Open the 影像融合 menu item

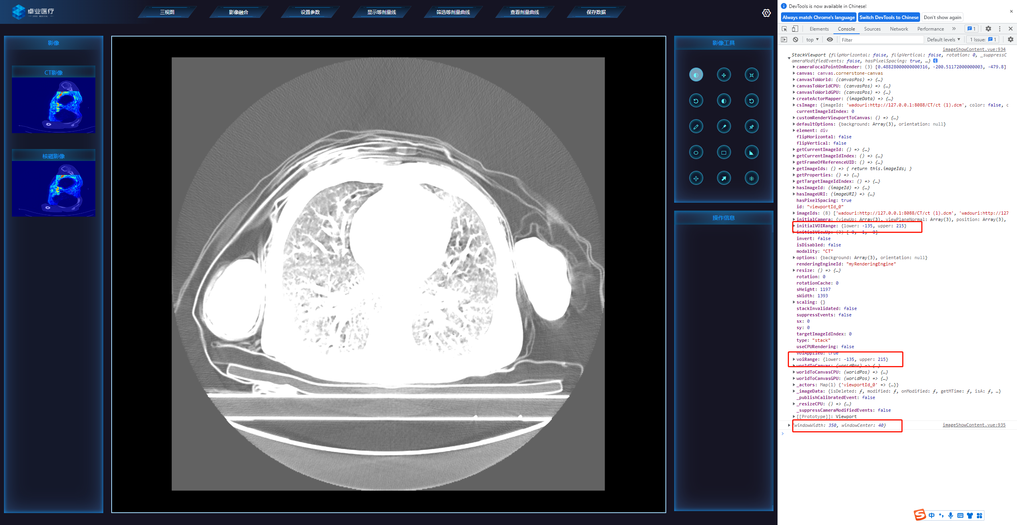click(238, 12)
